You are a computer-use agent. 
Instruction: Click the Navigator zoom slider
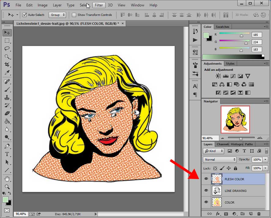241,138
